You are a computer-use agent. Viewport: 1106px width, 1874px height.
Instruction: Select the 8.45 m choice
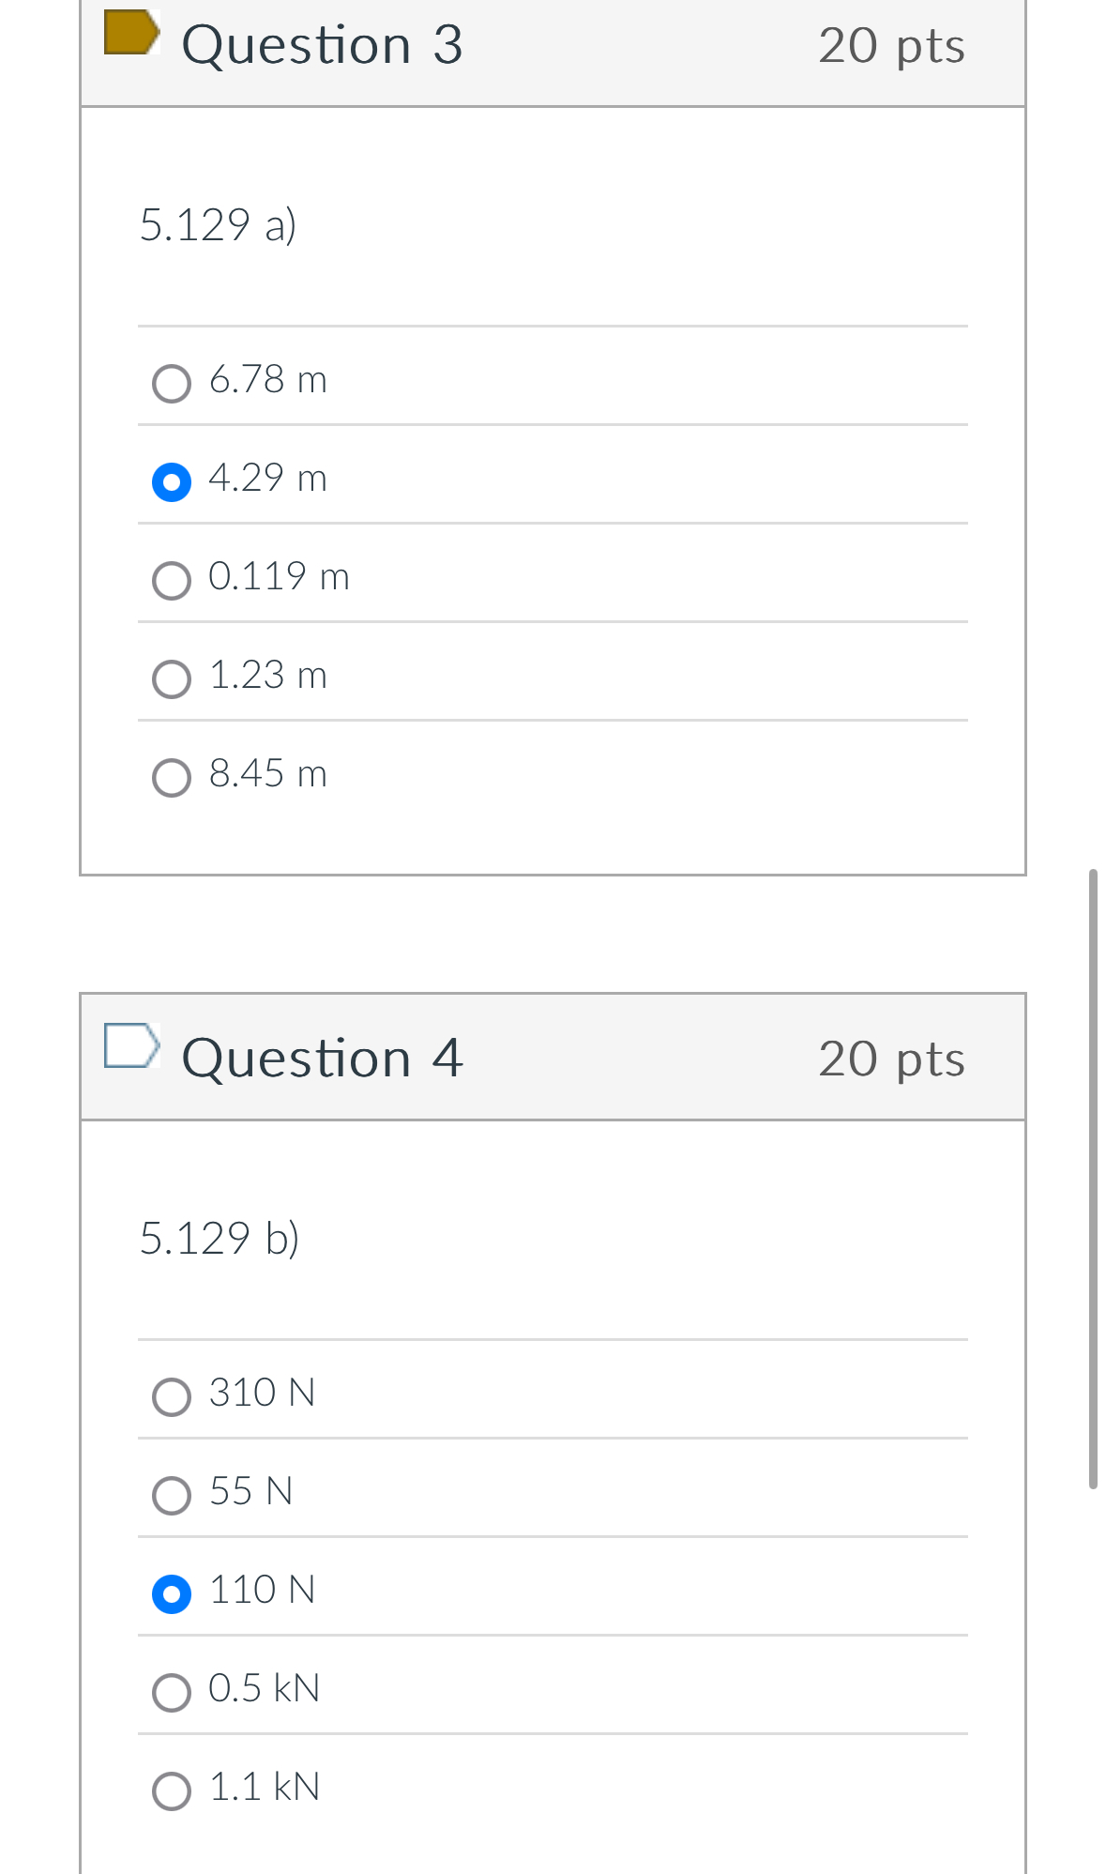click(x=171, y=777)
